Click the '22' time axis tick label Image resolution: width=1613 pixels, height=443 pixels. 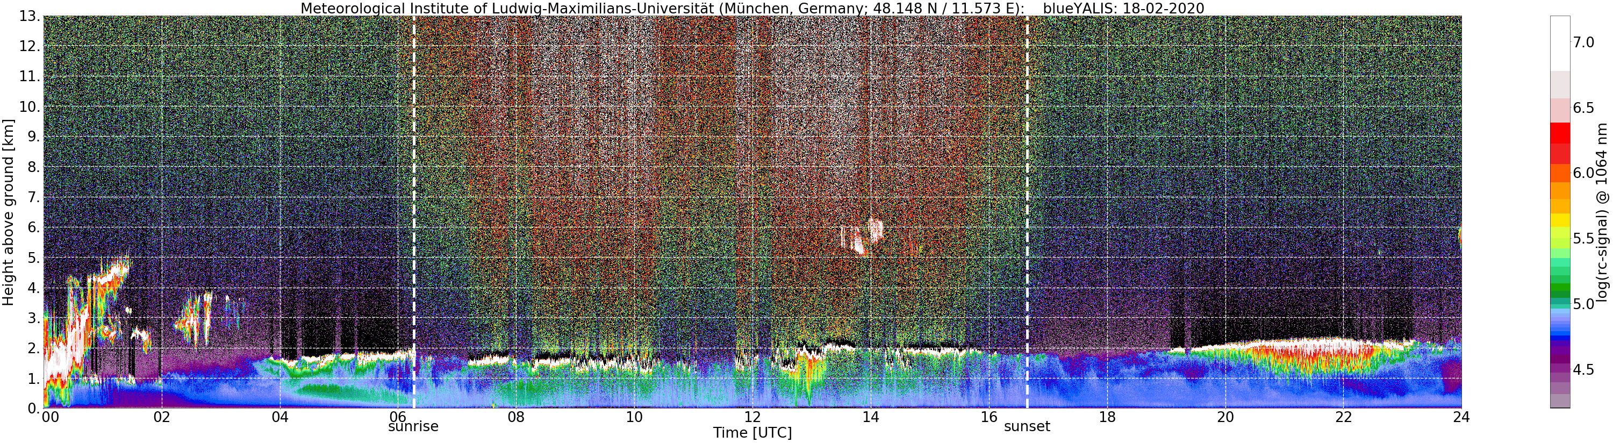[1343, 417]
